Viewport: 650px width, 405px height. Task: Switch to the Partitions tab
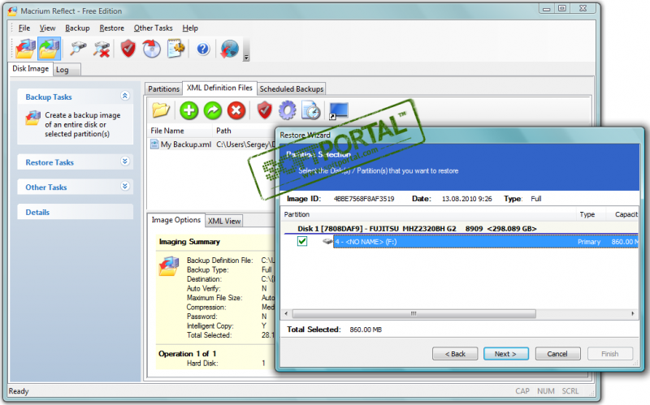[x=163, y=88]
